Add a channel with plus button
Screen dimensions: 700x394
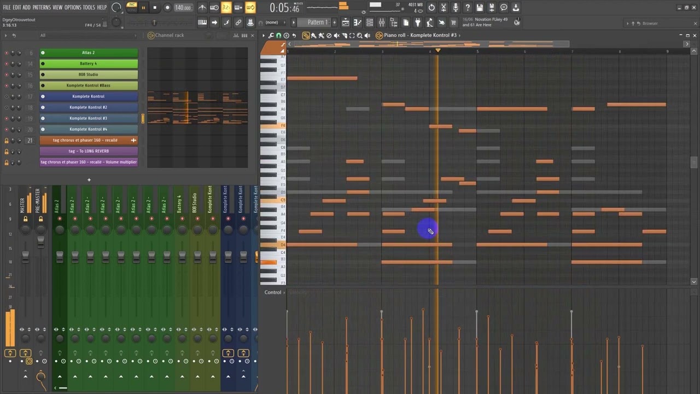(x=89, y=179)
